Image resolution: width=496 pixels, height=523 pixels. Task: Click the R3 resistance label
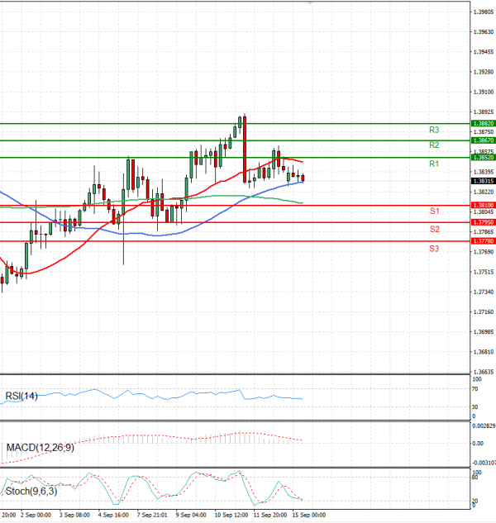tap(434, 130)
